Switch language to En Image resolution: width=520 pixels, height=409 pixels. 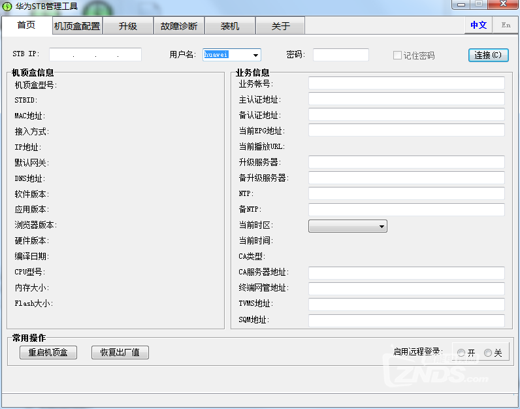coord(506,25)
